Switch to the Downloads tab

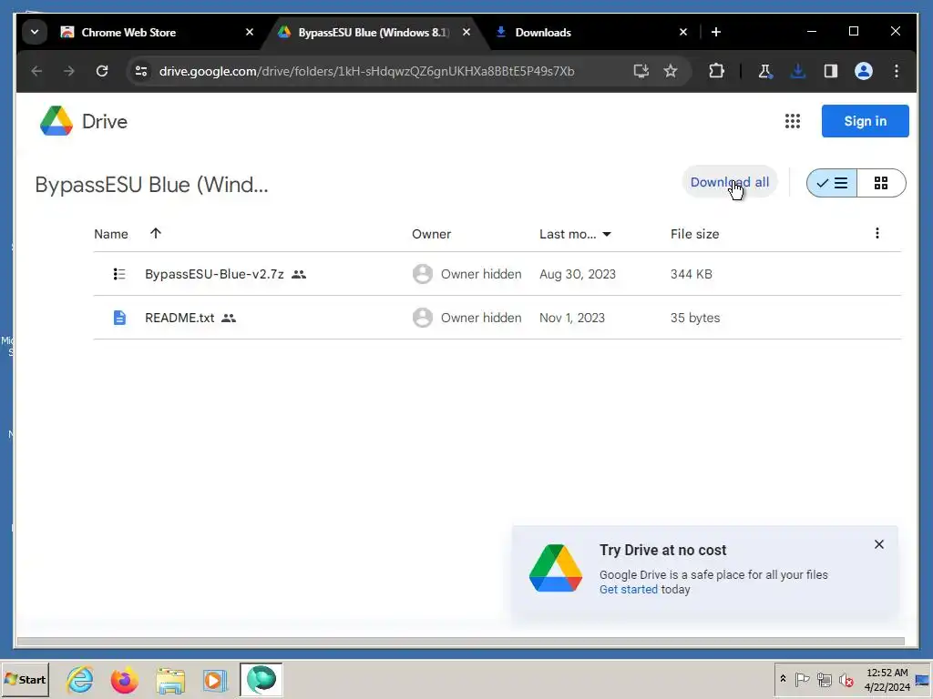543,33
